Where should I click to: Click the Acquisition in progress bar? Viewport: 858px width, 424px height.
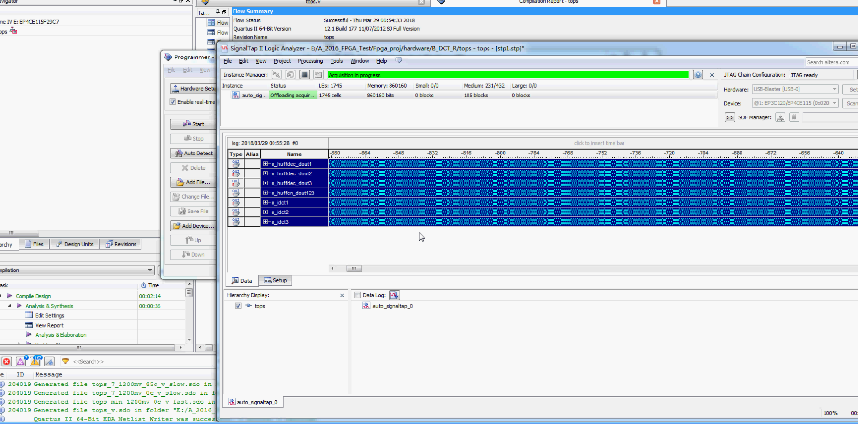pos(508,75)
